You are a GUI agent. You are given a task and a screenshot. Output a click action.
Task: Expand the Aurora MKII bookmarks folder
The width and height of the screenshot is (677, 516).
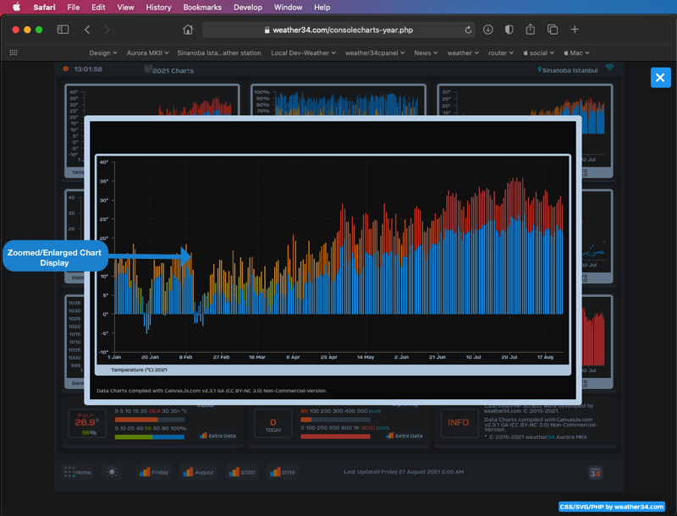click(x=147, y=52)
